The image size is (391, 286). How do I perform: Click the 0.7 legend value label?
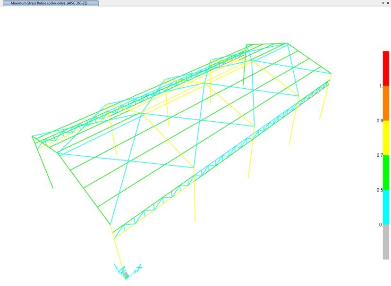(x=379, y=155)
